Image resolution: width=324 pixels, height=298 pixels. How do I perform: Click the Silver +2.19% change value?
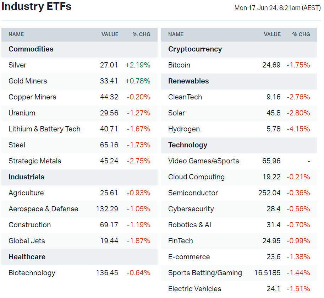[138, 65]
